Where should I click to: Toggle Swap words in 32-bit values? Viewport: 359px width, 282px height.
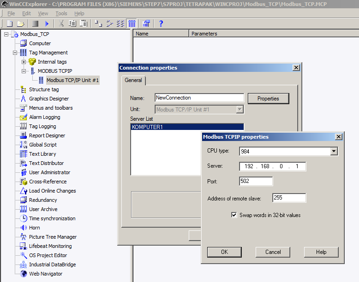234,215
